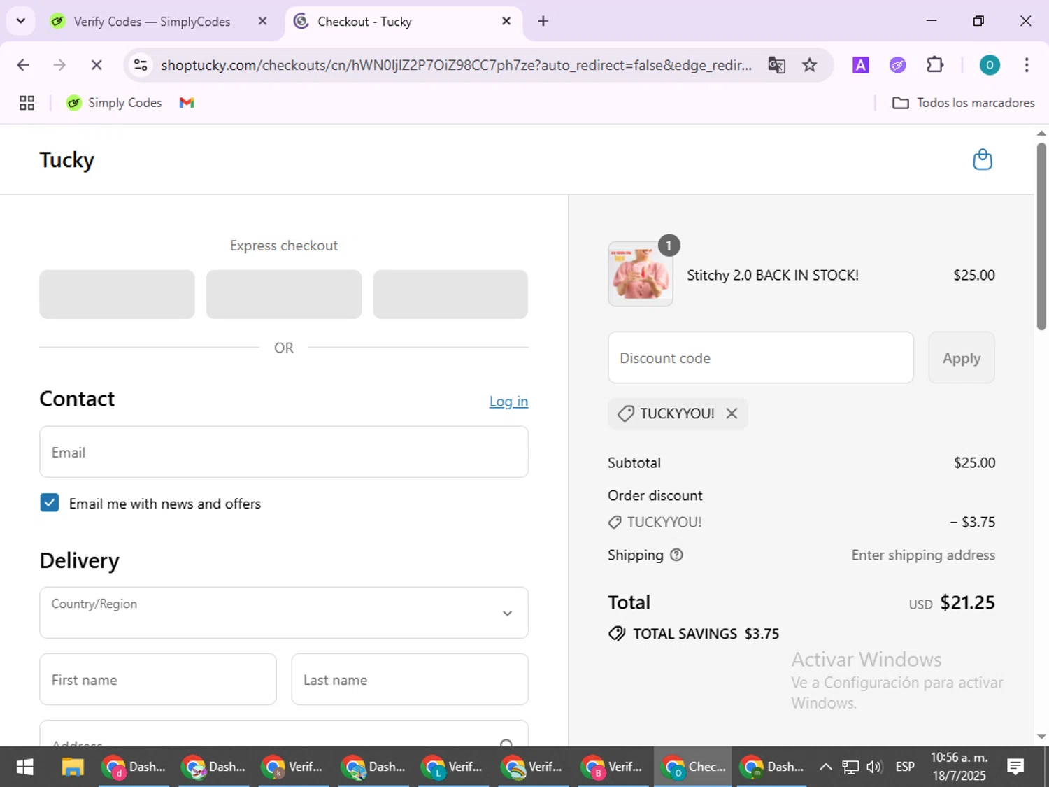Expand the Country/Region dropdown
Screen dimensions: 1049x787
(284, 613)
